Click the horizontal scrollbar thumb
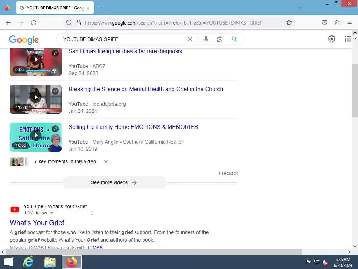 (153, 252)
